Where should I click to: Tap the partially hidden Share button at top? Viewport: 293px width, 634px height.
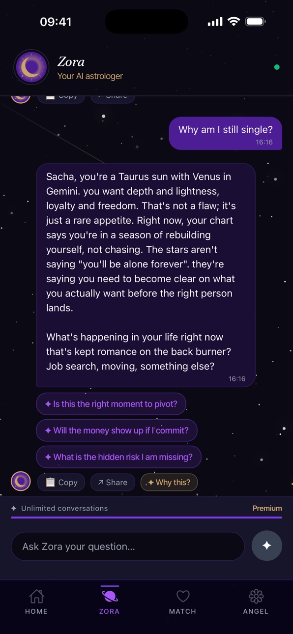(x=113, y=97)
